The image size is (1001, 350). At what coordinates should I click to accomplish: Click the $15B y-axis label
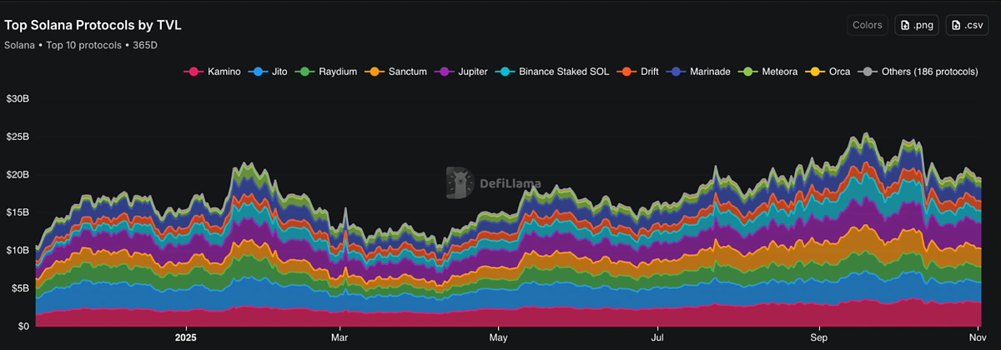point(17,212)
